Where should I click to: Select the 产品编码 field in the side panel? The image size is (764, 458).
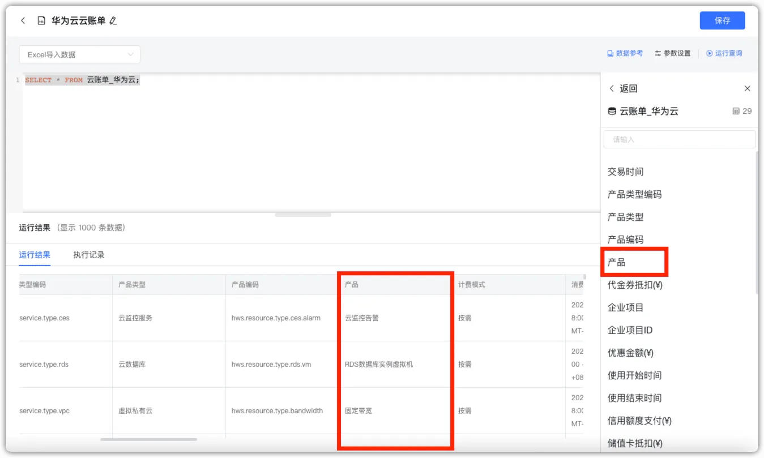(x=626, y=240)
